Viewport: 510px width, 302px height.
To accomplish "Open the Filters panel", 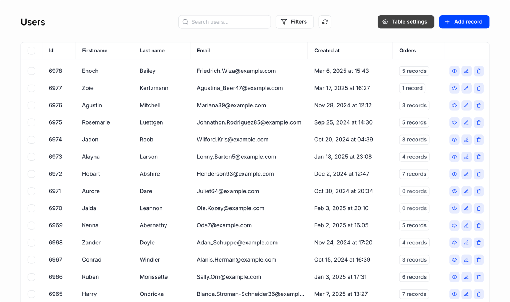I will click(x=294, y=22).
